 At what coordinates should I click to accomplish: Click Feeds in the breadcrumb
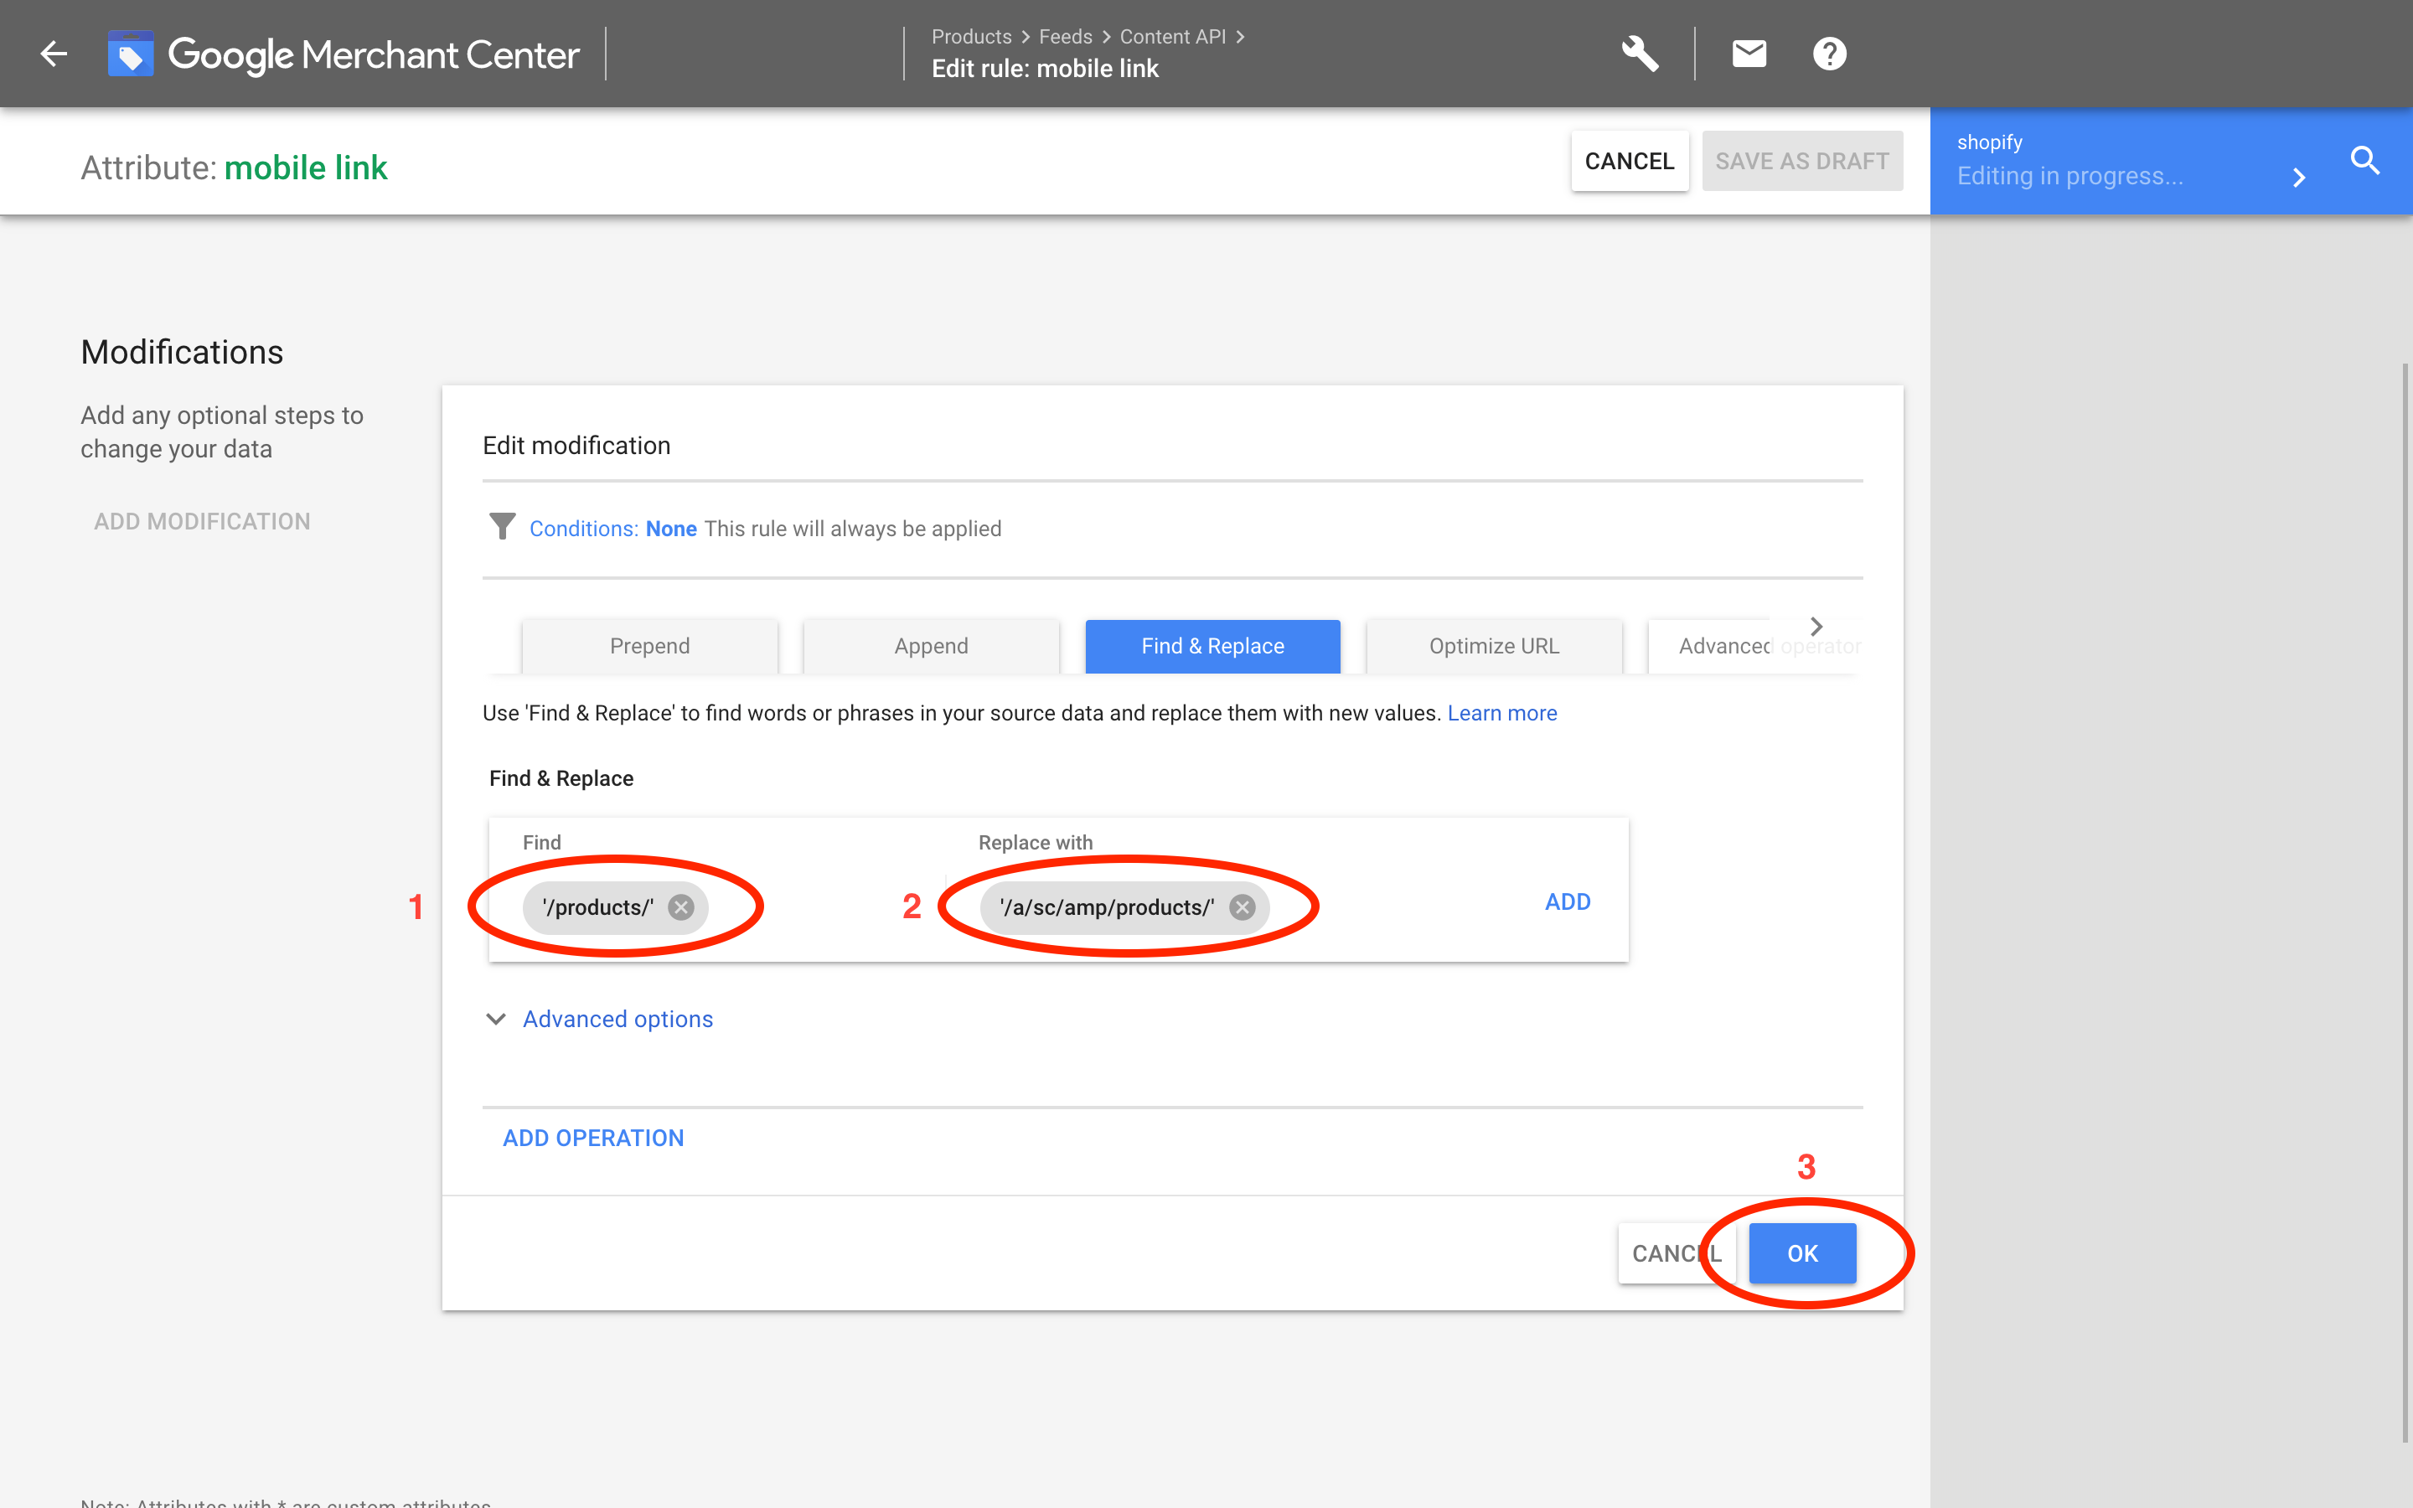point(1065,37)
